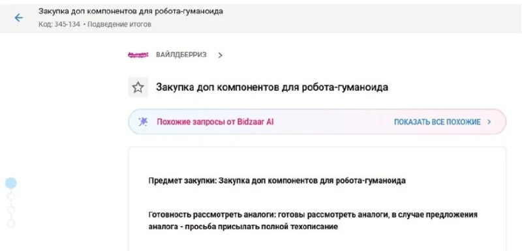Image resolution: width=522 pixels, height=251 pixels.
Task: Click the status Подведение итогов
Action: tap(119, 25)
